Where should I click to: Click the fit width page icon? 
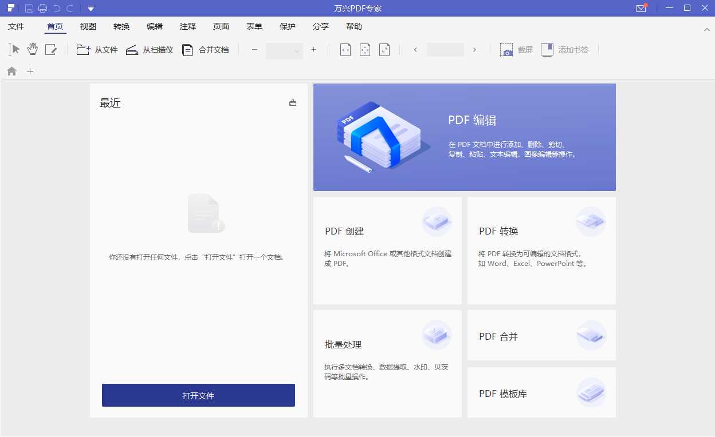(x=345, y=50)
